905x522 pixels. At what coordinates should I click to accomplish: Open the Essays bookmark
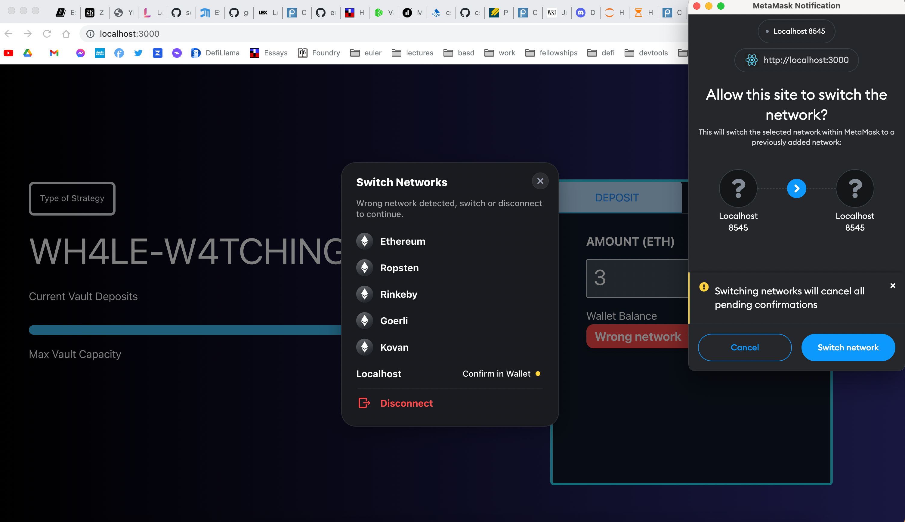click(269, 53)
